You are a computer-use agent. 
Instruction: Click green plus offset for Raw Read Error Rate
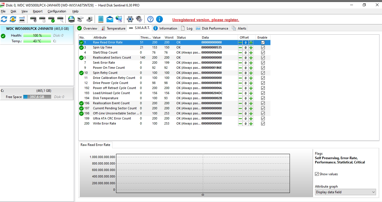point(251,43)
